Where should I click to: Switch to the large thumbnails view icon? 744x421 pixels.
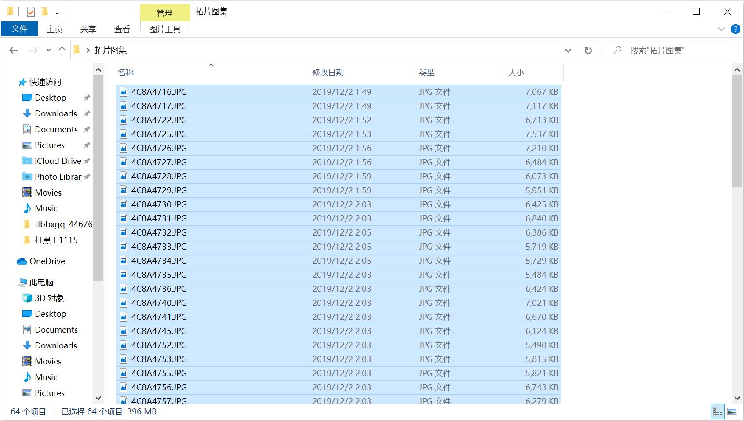pos(732,411)
